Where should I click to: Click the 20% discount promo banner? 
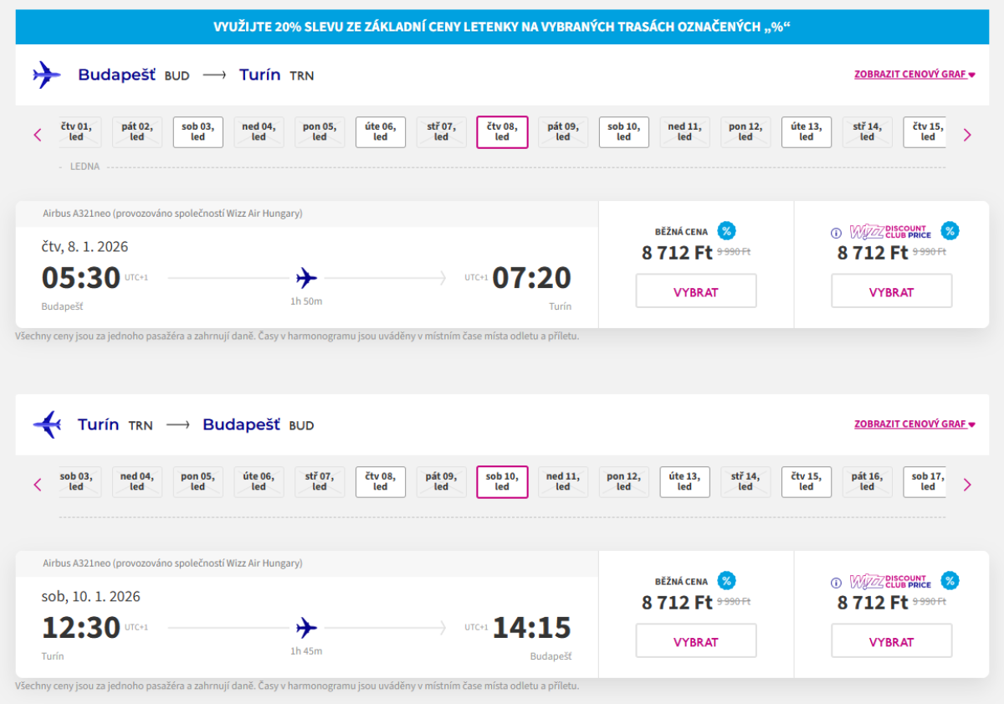[x=502, y=28]
